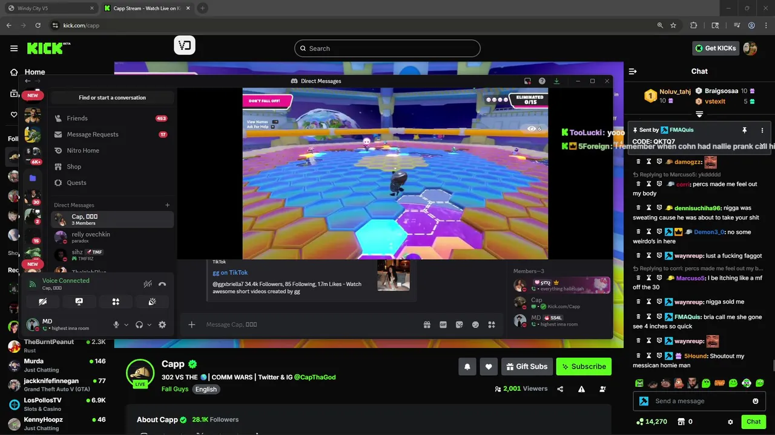The height and width of the screenshot is (435, 775).
Task: Expand the chat leaderboard chevron
Action: pos(699,114)
